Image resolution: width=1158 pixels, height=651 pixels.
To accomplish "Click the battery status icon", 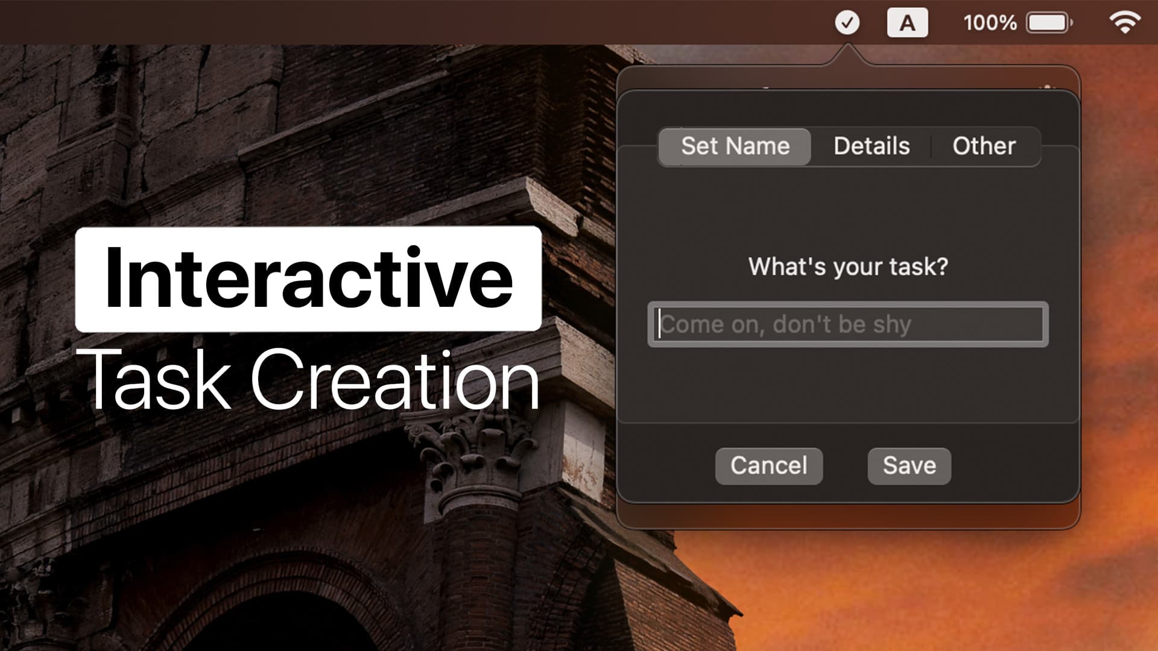I will pyautogui.click(x=1050, y=23).
